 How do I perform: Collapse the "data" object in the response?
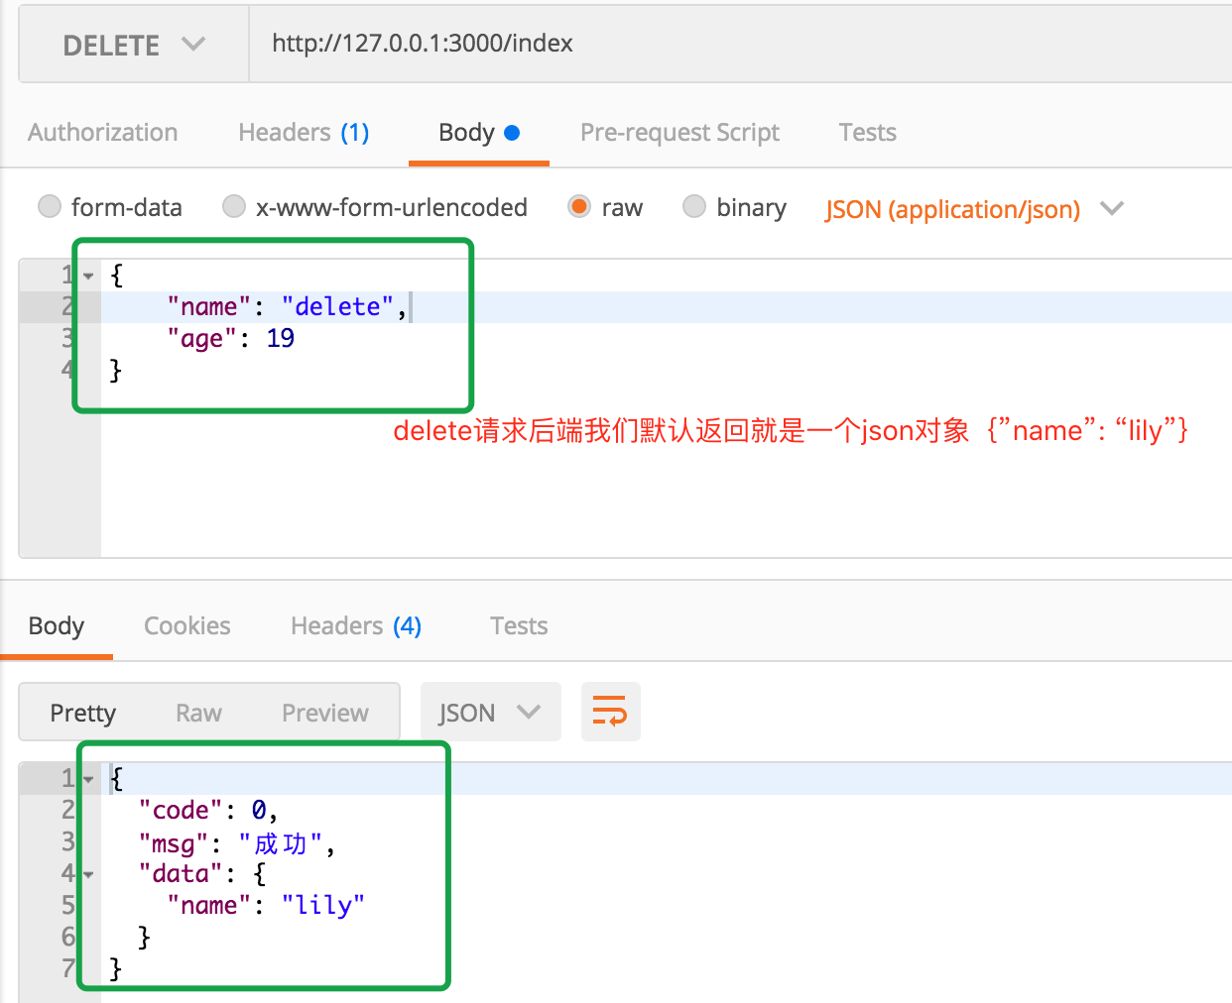tap(88, 875)
